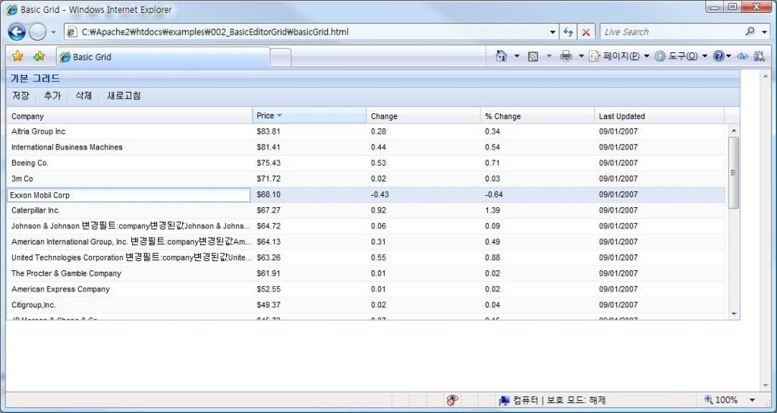Viewport: 777px width, 413px height.
Task: Open the 페이지(P) menu
Action: click(619, 56)
